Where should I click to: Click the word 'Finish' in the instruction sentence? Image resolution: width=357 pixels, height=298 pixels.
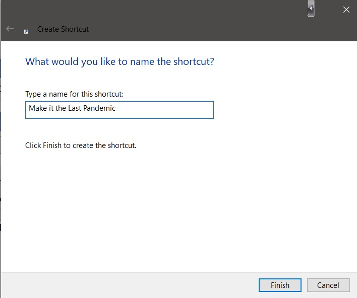52,145
